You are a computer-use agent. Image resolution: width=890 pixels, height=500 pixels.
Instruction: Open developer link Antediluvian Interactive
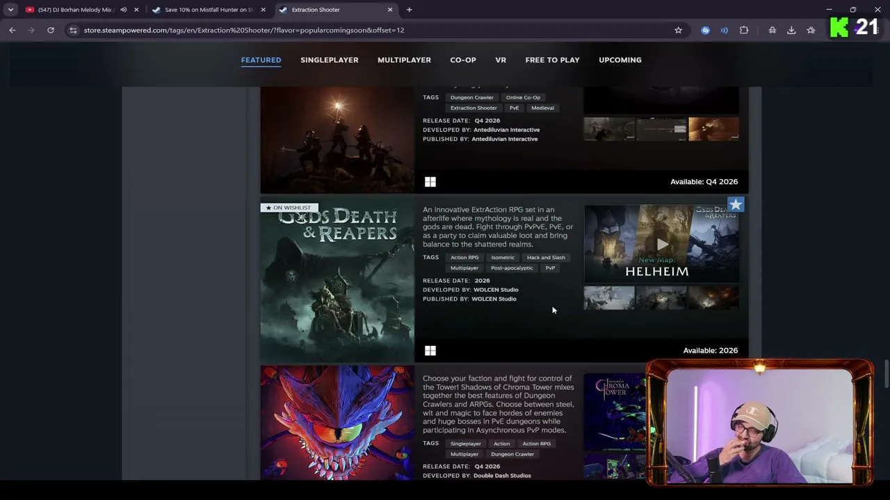[506, 130]
